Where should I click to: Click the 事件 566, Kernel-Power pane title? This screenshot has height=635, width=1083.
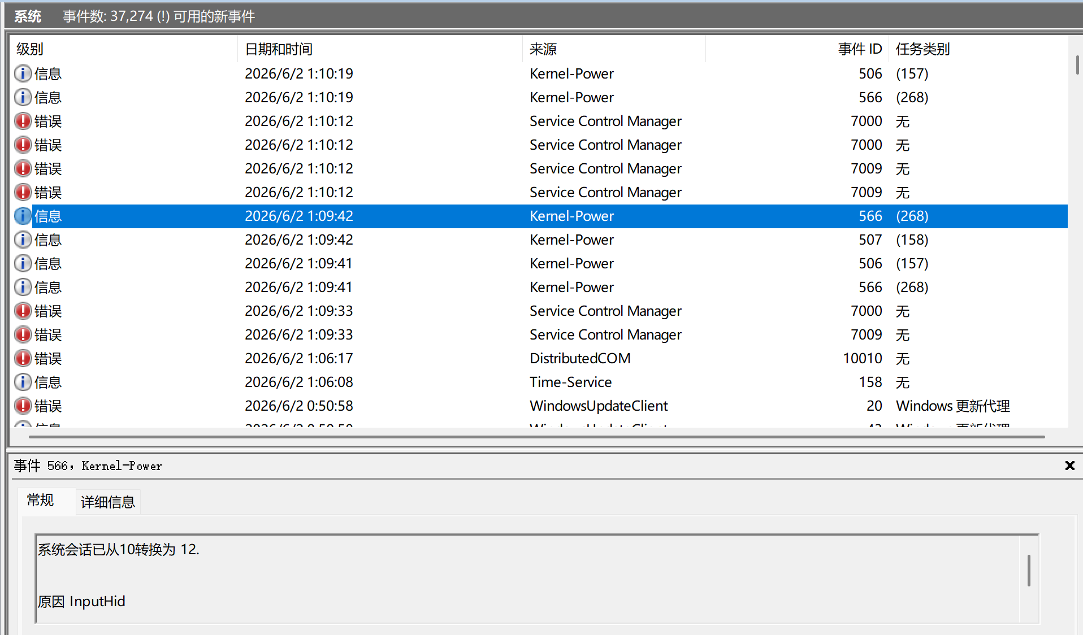[88, 466]
